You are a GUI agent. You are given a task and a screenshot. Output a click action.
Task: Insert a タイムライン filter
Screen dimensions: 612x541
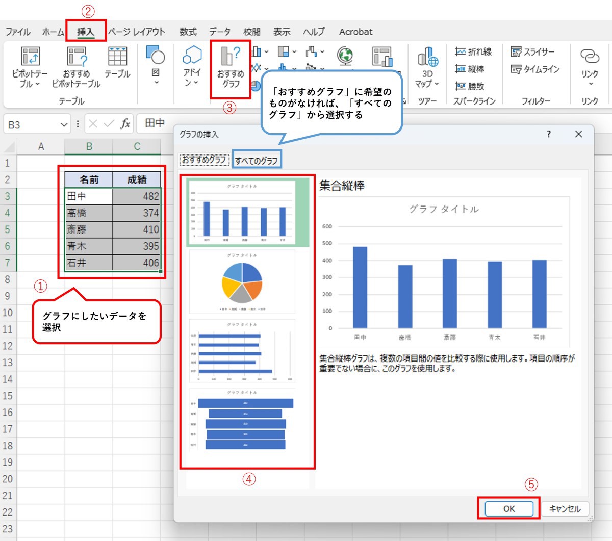pyautogui.click(x=534, y=69)
